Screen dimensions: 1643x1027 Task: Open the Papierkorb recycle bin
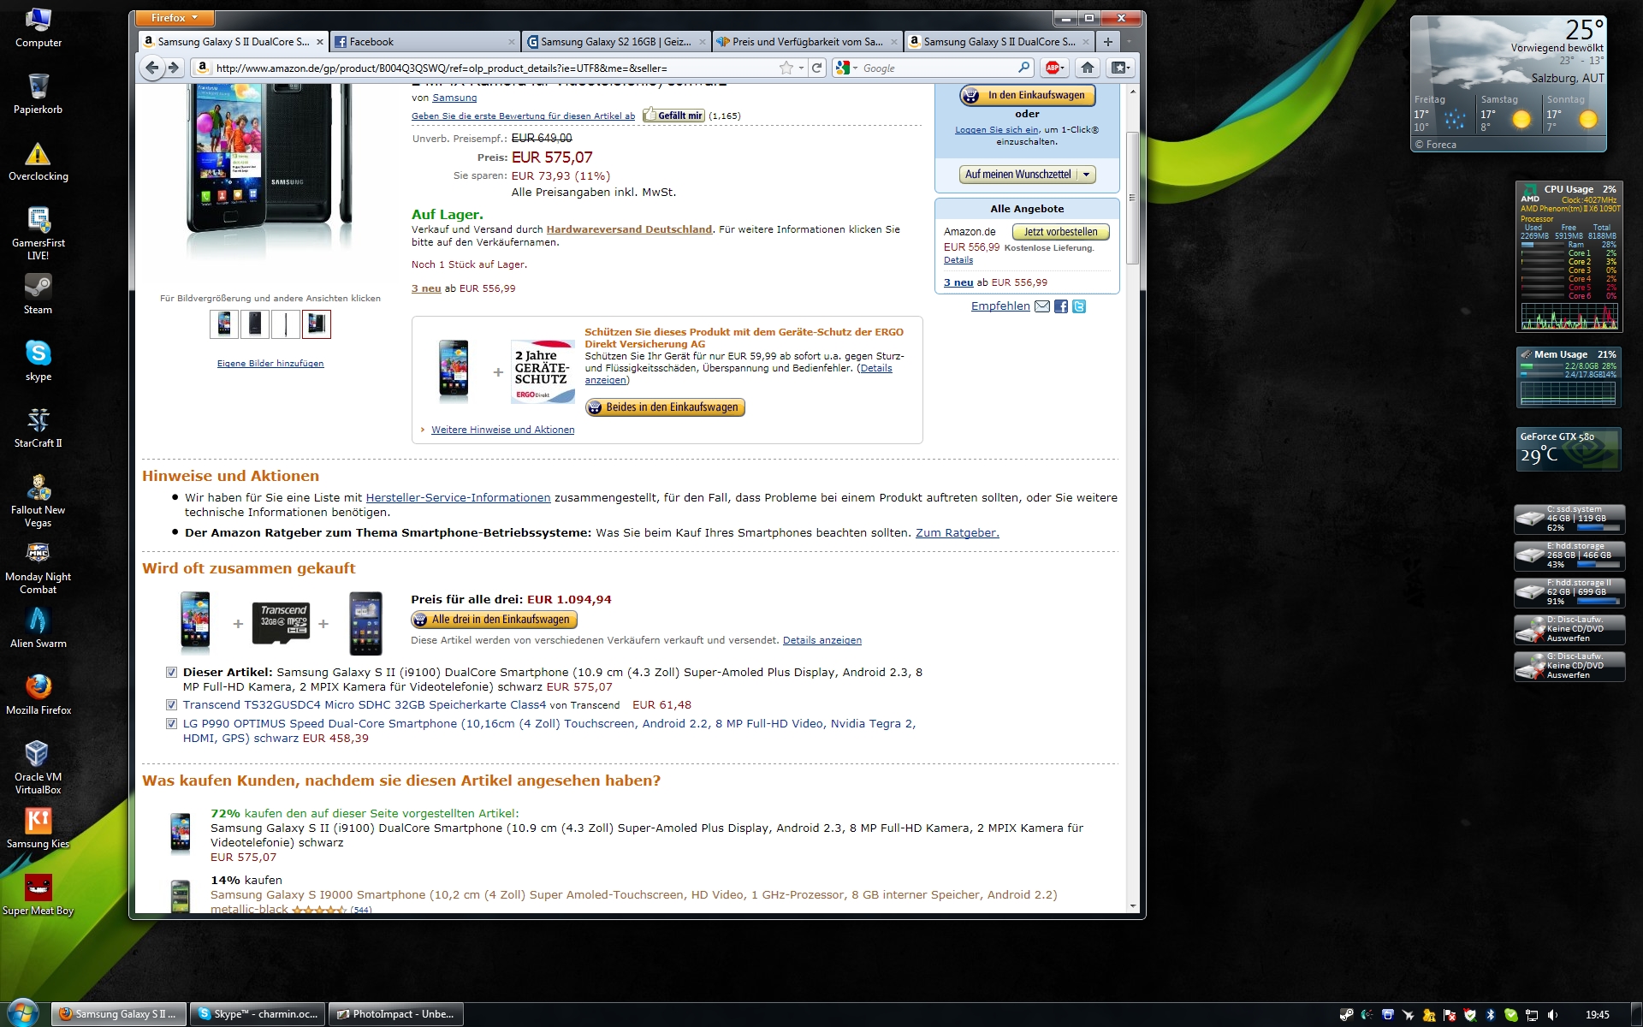click(38, 95)
